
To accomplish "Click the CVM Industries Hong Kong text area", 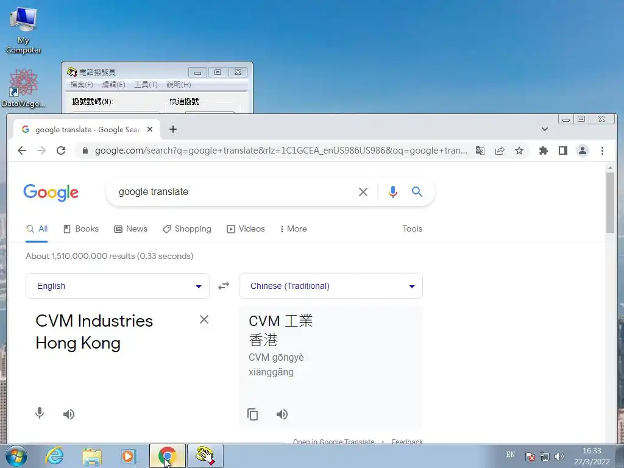I will point(94,332).
